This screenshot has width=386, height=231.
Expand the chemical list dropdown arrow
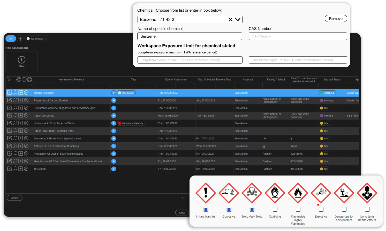238,20
